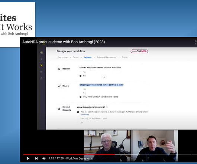
Task: Select the yellow tag icon in sidebar
Action: tap(42, 65)
